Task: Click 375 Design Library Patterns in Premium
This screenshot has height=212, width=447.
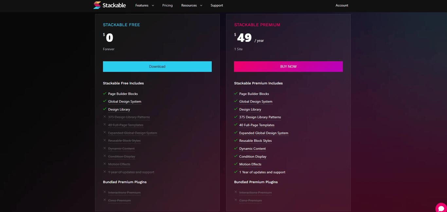Action: click(260, 117)
